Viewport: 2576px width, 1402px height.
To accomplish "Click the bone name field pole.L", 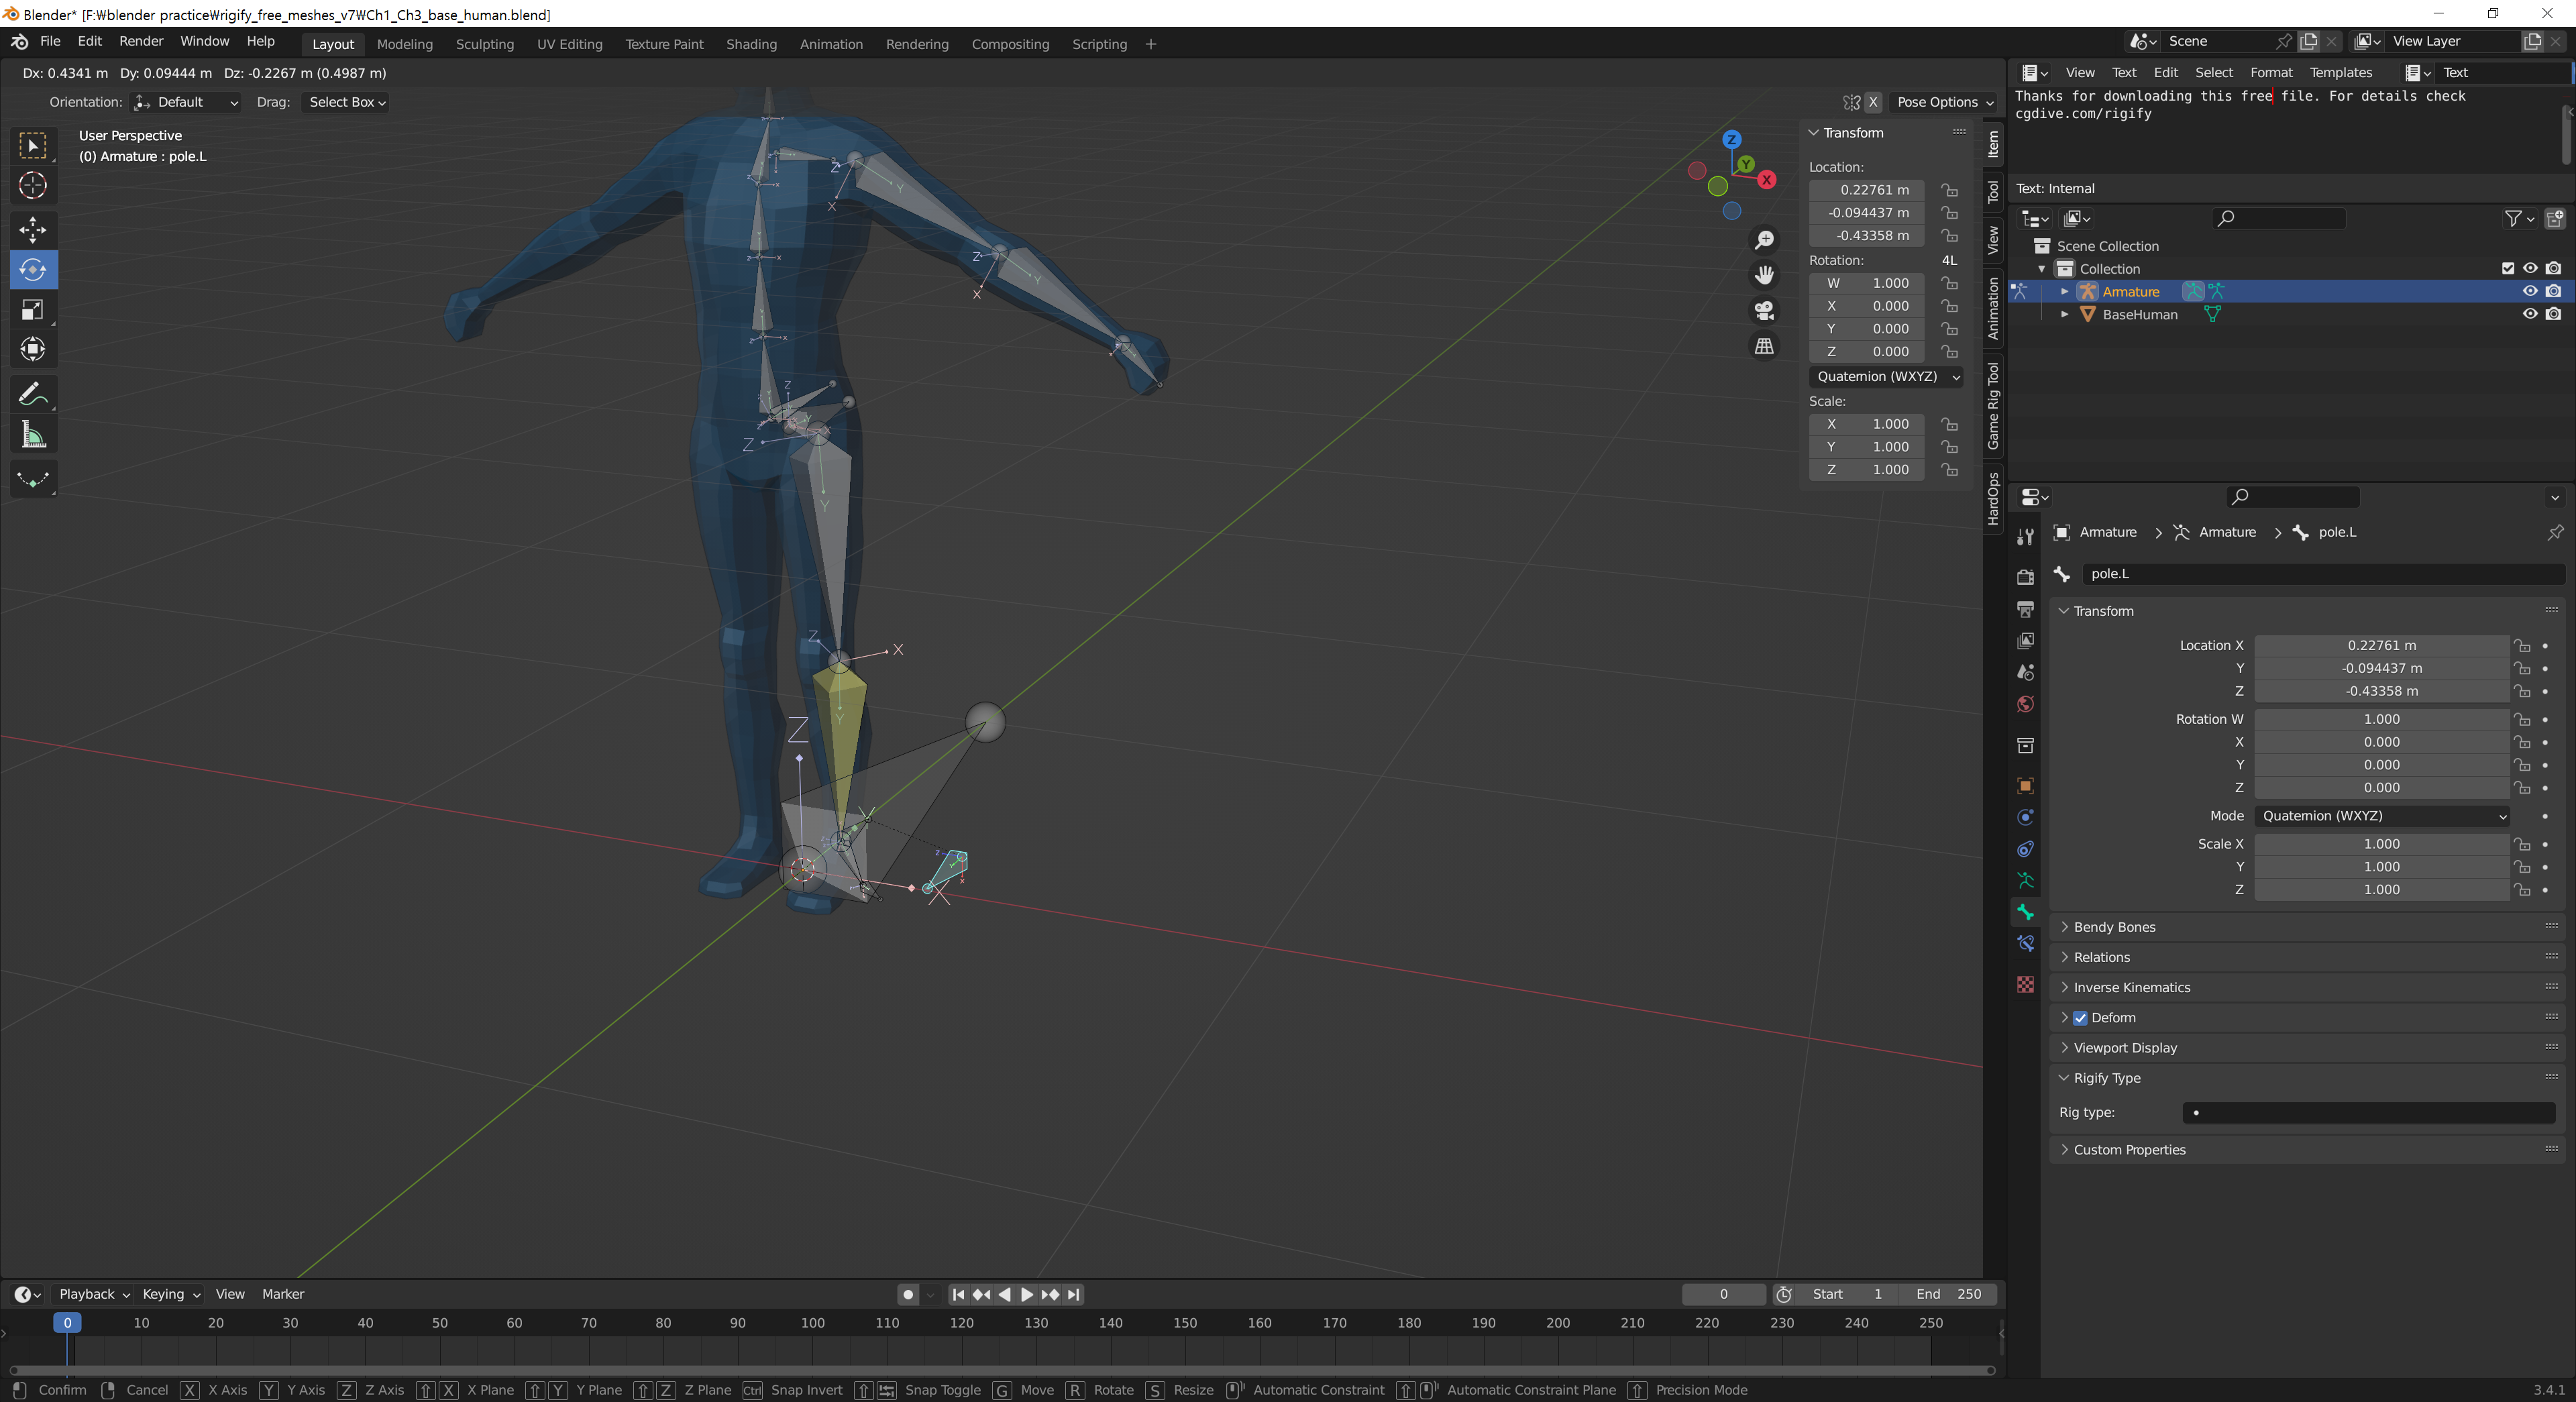I will 2320,574.
